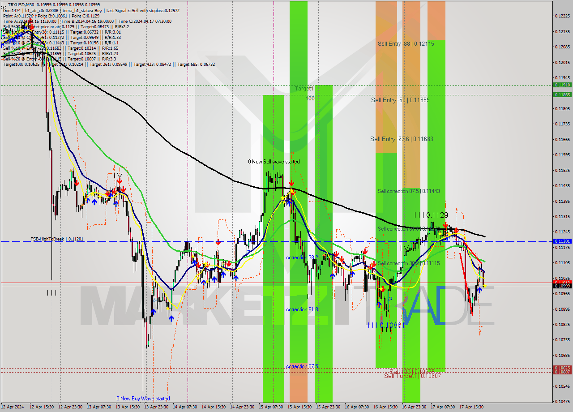This screenshot has width=573, height=412.
Task: Click the 0.10475 price axis label
Action: 562,402
